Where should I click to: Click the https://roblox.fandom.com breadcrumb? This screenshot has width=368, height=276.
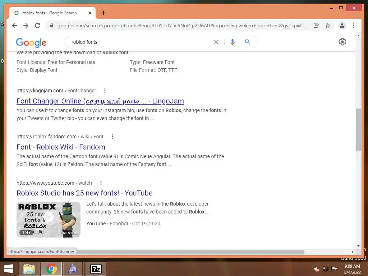point(46,137)
